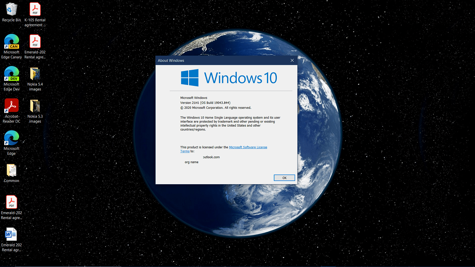The image size is (475, 267).
Task: Click the "org name" text
Action: point(192,162)
